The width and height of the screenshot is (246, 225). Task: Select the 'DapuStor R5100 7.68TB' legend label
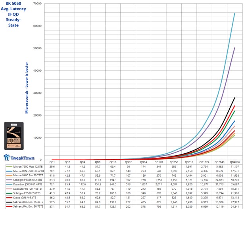[x=27, y=189]
